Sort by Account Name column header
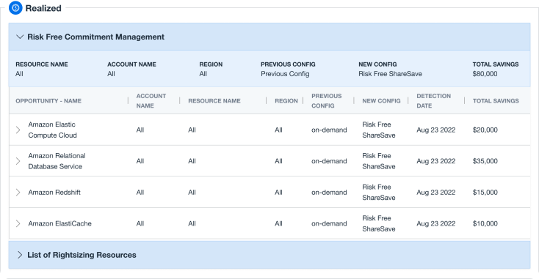The width and height of the screenshot is (539, 279). (151, 101)
